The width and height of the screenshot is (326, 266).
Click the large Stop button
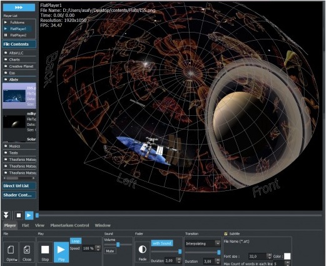coord(45,253)
